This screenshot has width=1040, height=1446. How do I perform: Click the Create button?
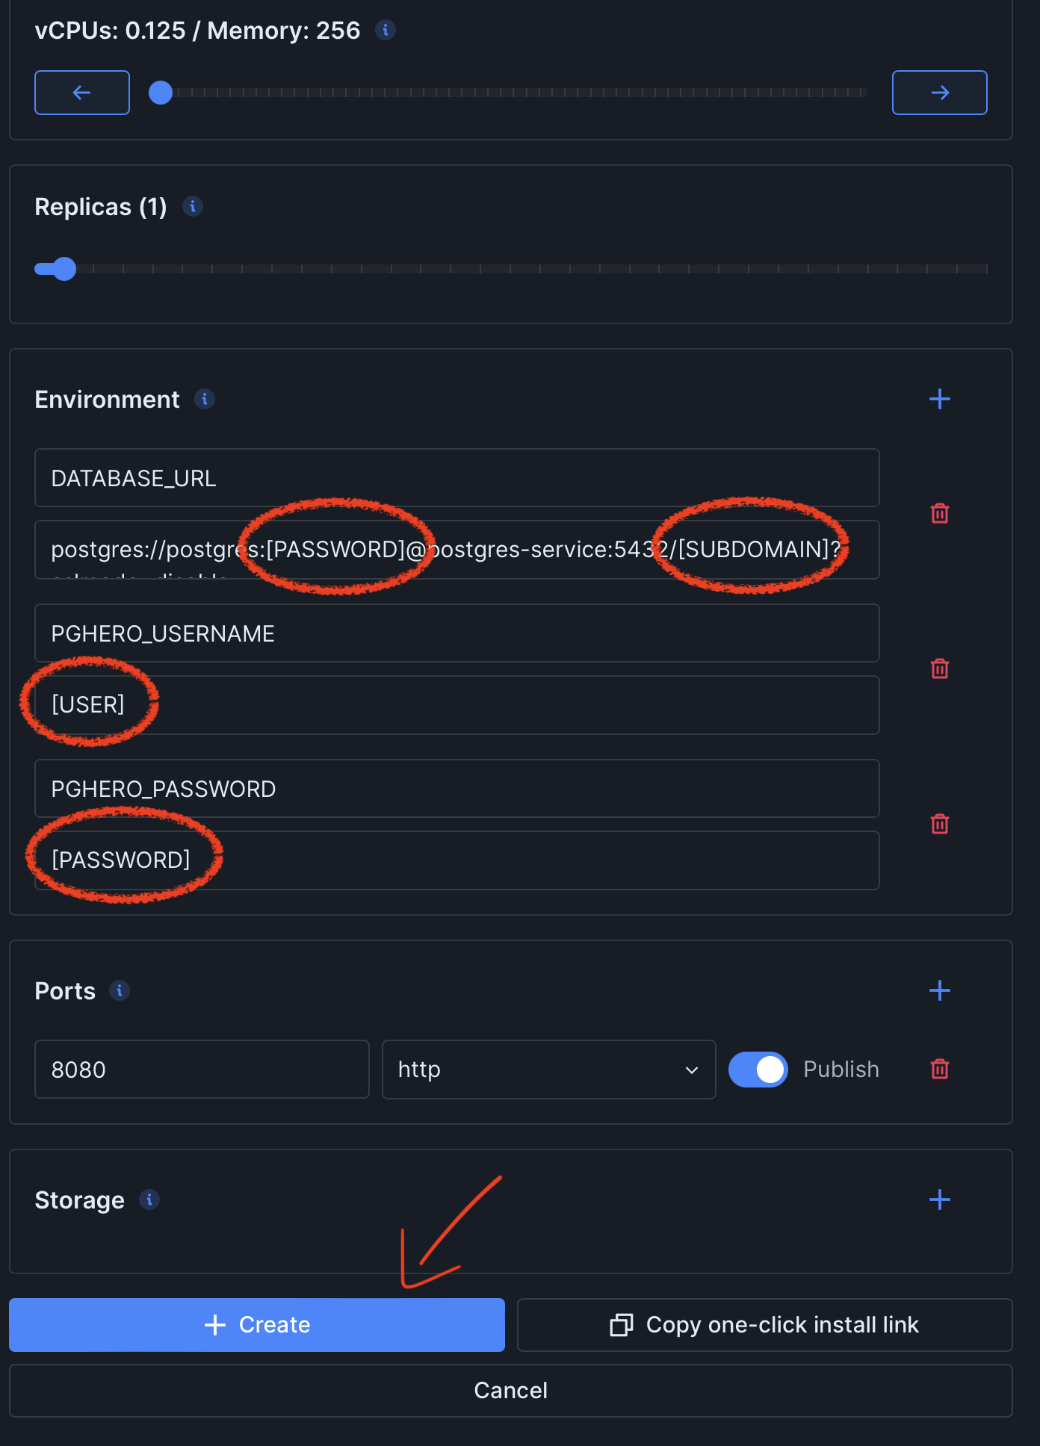[x=257, y=1325]
